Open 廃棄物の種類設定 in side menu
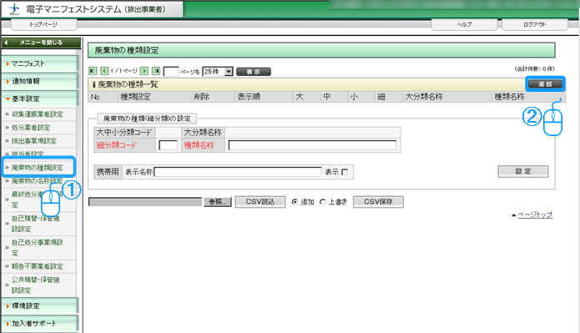Image resolution: width=580 pixels, height=333 pixels. pos(38,167)
